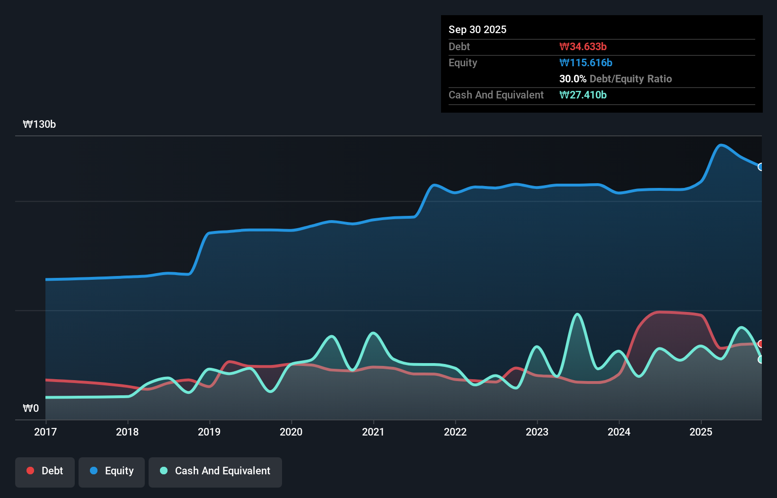Select the 30.0% Debt/Equity Ratio label
Image resolution: width=777 pixels, height=498 pixels.
(615, 79)
